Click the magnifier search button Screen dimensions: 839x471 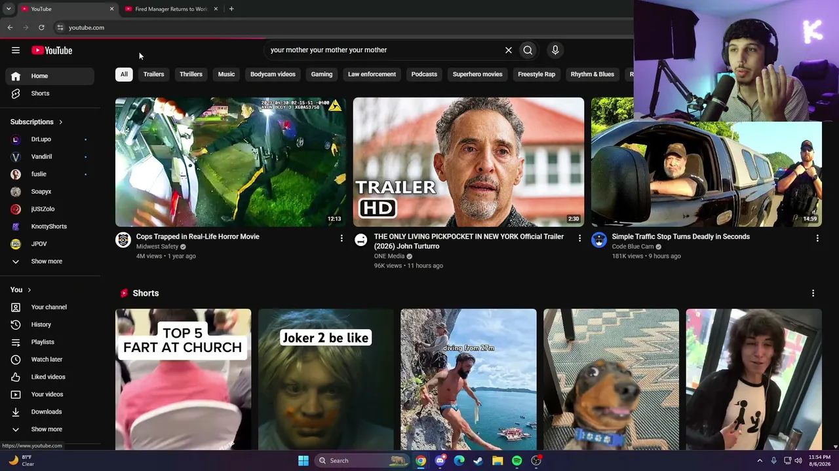[528, 50]
